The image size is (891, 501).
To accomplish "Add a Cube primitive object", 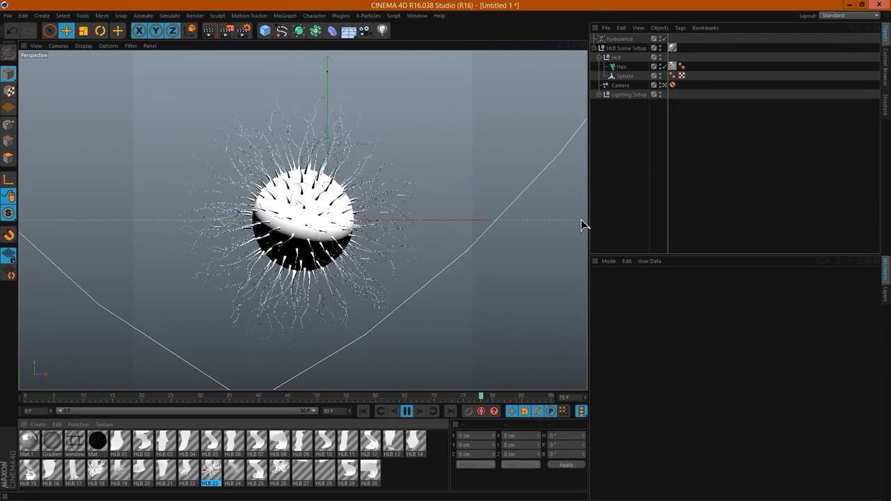I will [x=265, y=31].
